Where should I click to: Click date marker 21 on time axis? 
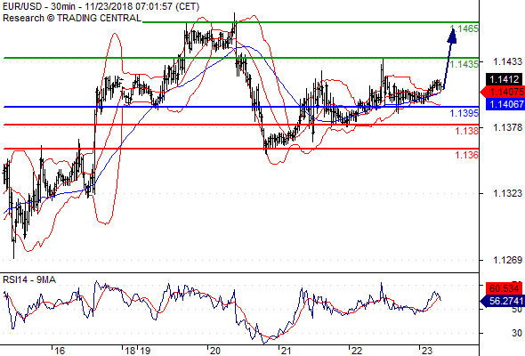(286, 351)
